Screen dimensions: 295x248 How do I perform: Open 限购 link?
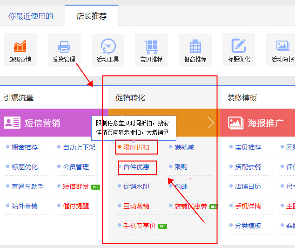coord(181,167)
